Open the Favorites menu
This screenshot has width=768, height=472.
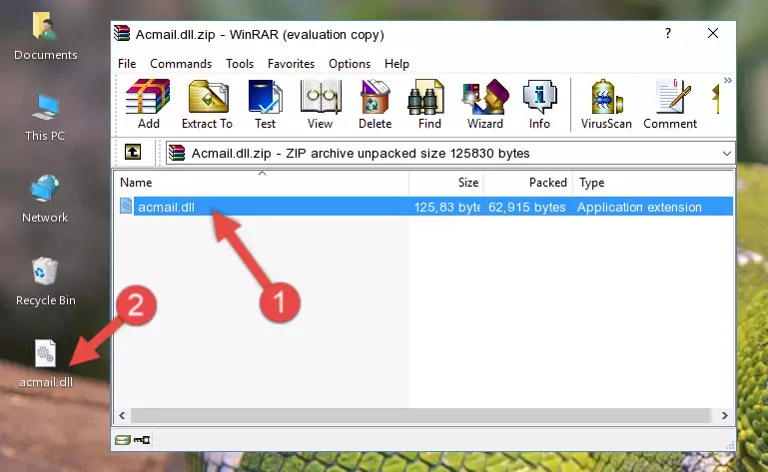coord(291,64)
